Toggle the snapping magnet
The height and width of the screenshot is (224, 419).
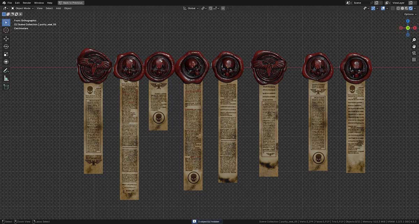(211, 8)
